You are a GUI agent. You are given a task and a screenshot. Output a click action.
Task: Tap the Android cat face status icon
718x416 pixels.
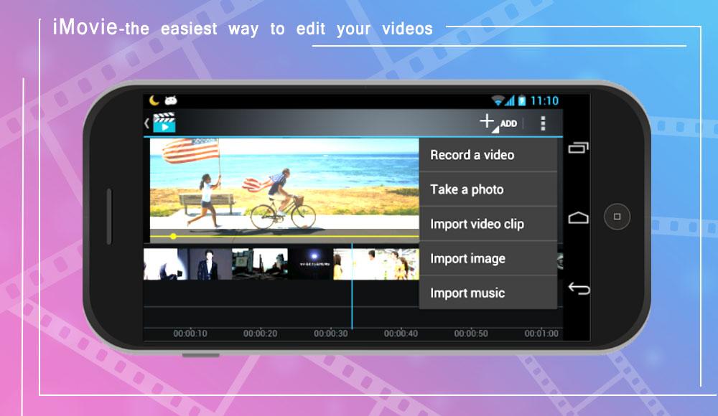(x=171, y=100)
